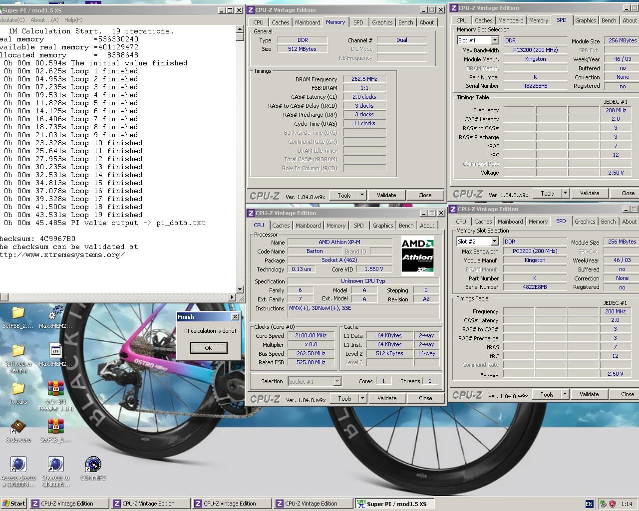This screenshot has height=511, width=639.
Task: Click the Rated FSB value 525.00 MHz
Action: tap(311, 362)
